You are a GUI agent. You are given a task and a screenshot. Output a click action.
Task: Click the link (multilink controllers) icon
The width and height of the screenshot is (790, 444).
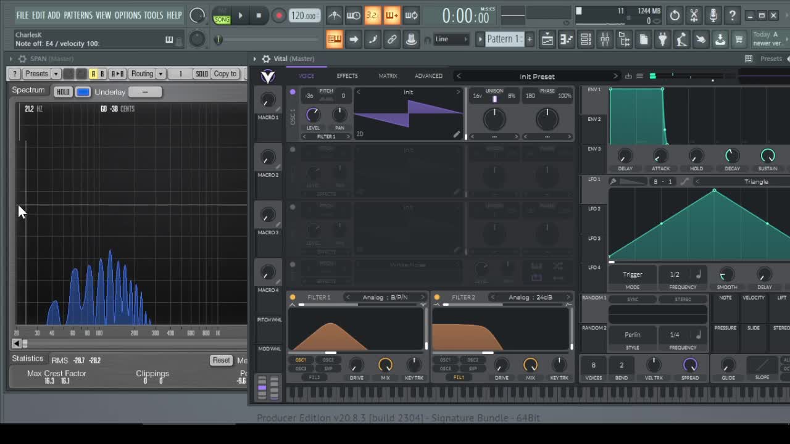pyautogui.click(x=392, y=39)
